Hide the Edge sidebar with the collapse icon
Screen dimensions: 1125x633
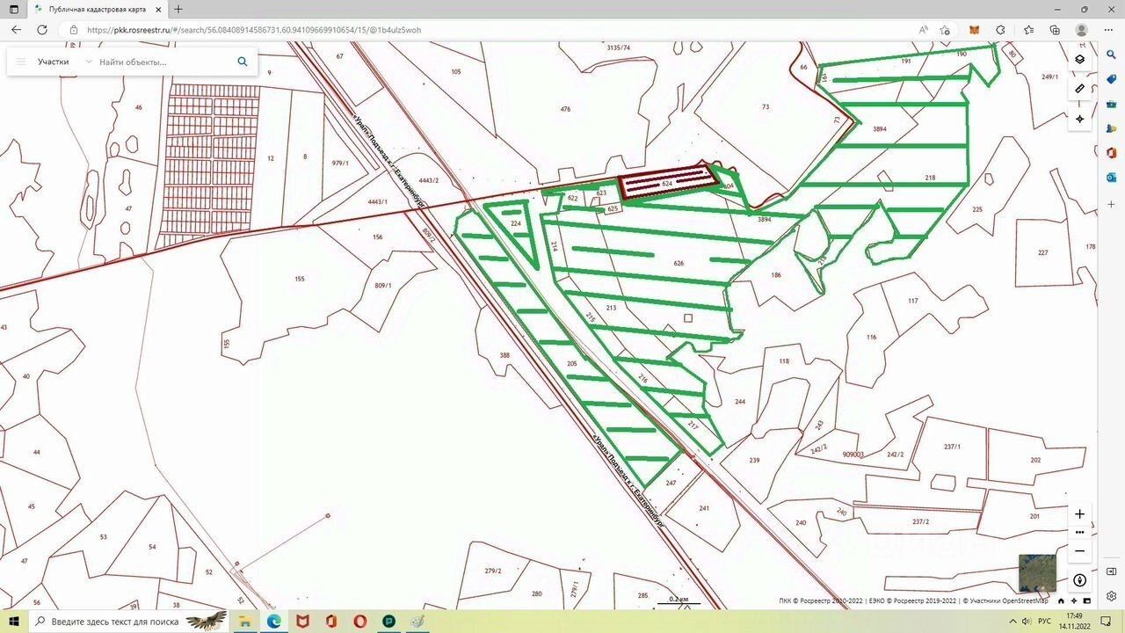coord(1112,571)
